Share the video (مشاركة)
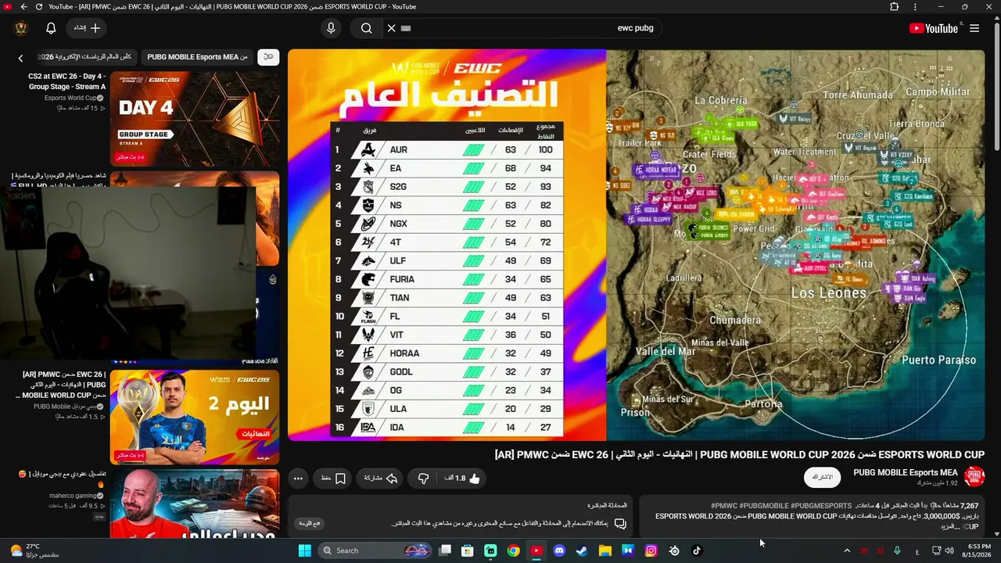 381,479
